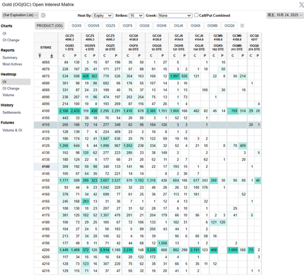Click the scroll-to-top strikes arrow icon

[x=40, y=55]
